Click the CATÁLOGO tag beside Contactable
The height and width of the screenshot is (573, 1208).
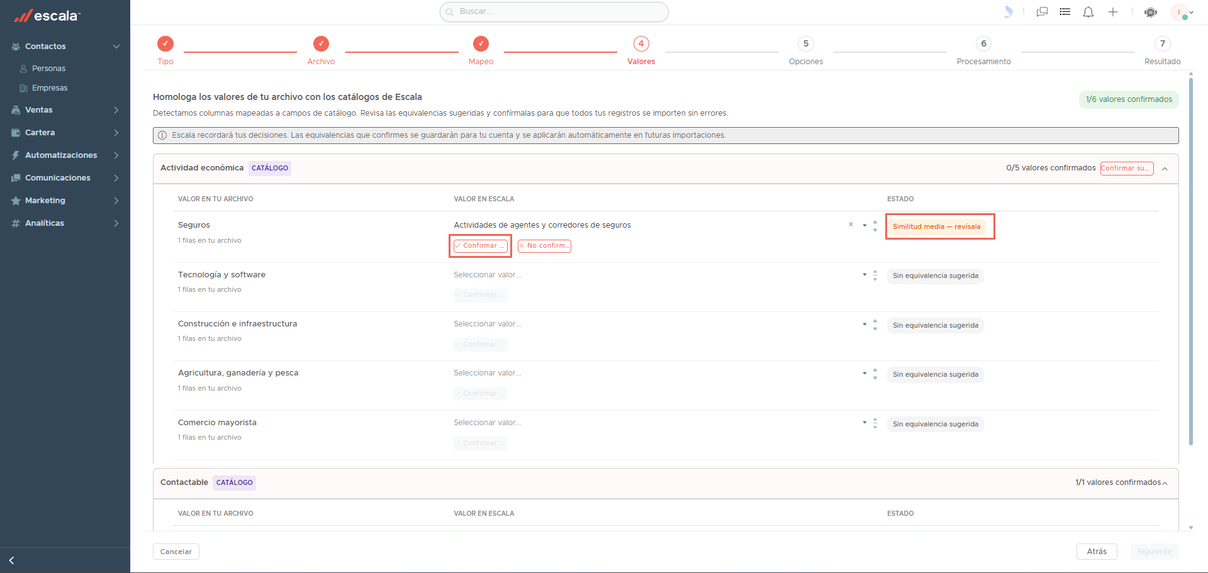(x=235, y=482)
